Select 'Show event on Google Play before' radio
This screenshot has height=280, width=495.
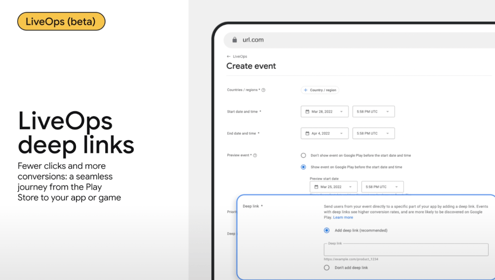coord(303,167)
